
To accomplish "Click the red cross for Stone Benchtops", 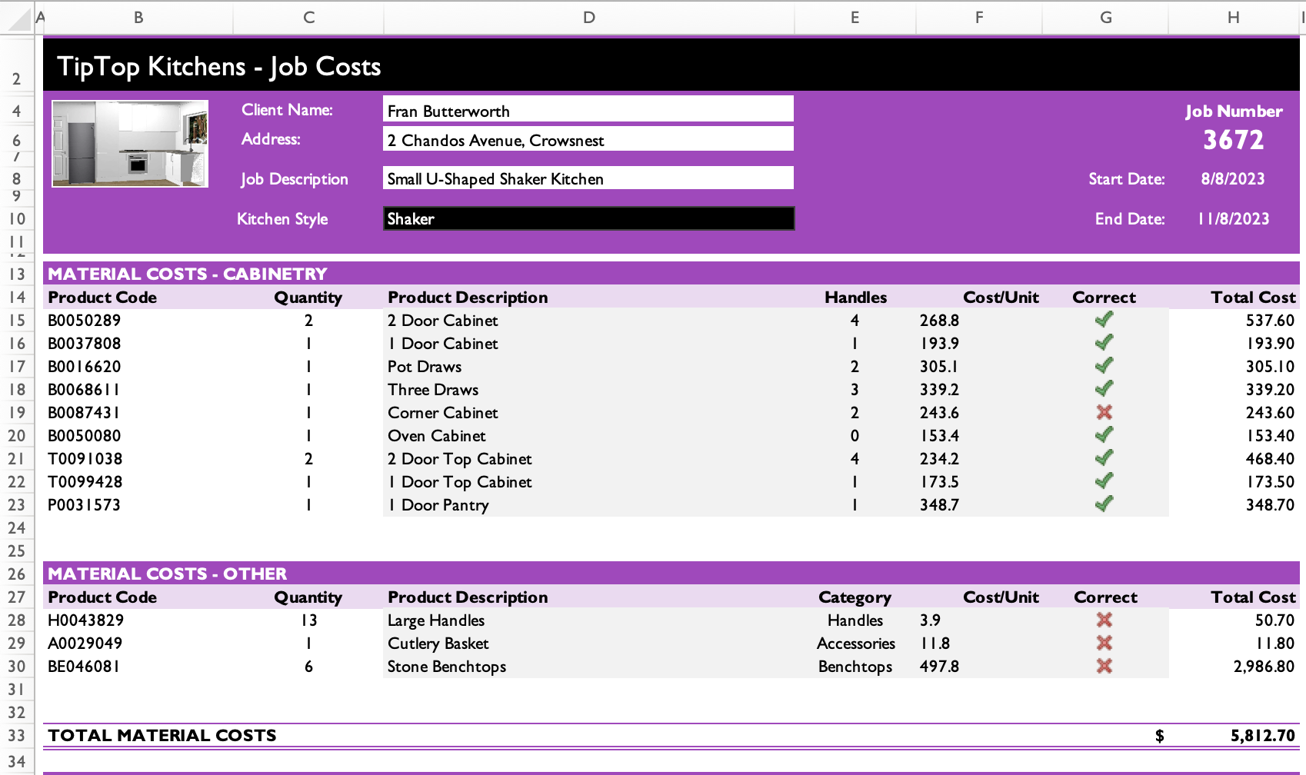I will click(1104, 666).
